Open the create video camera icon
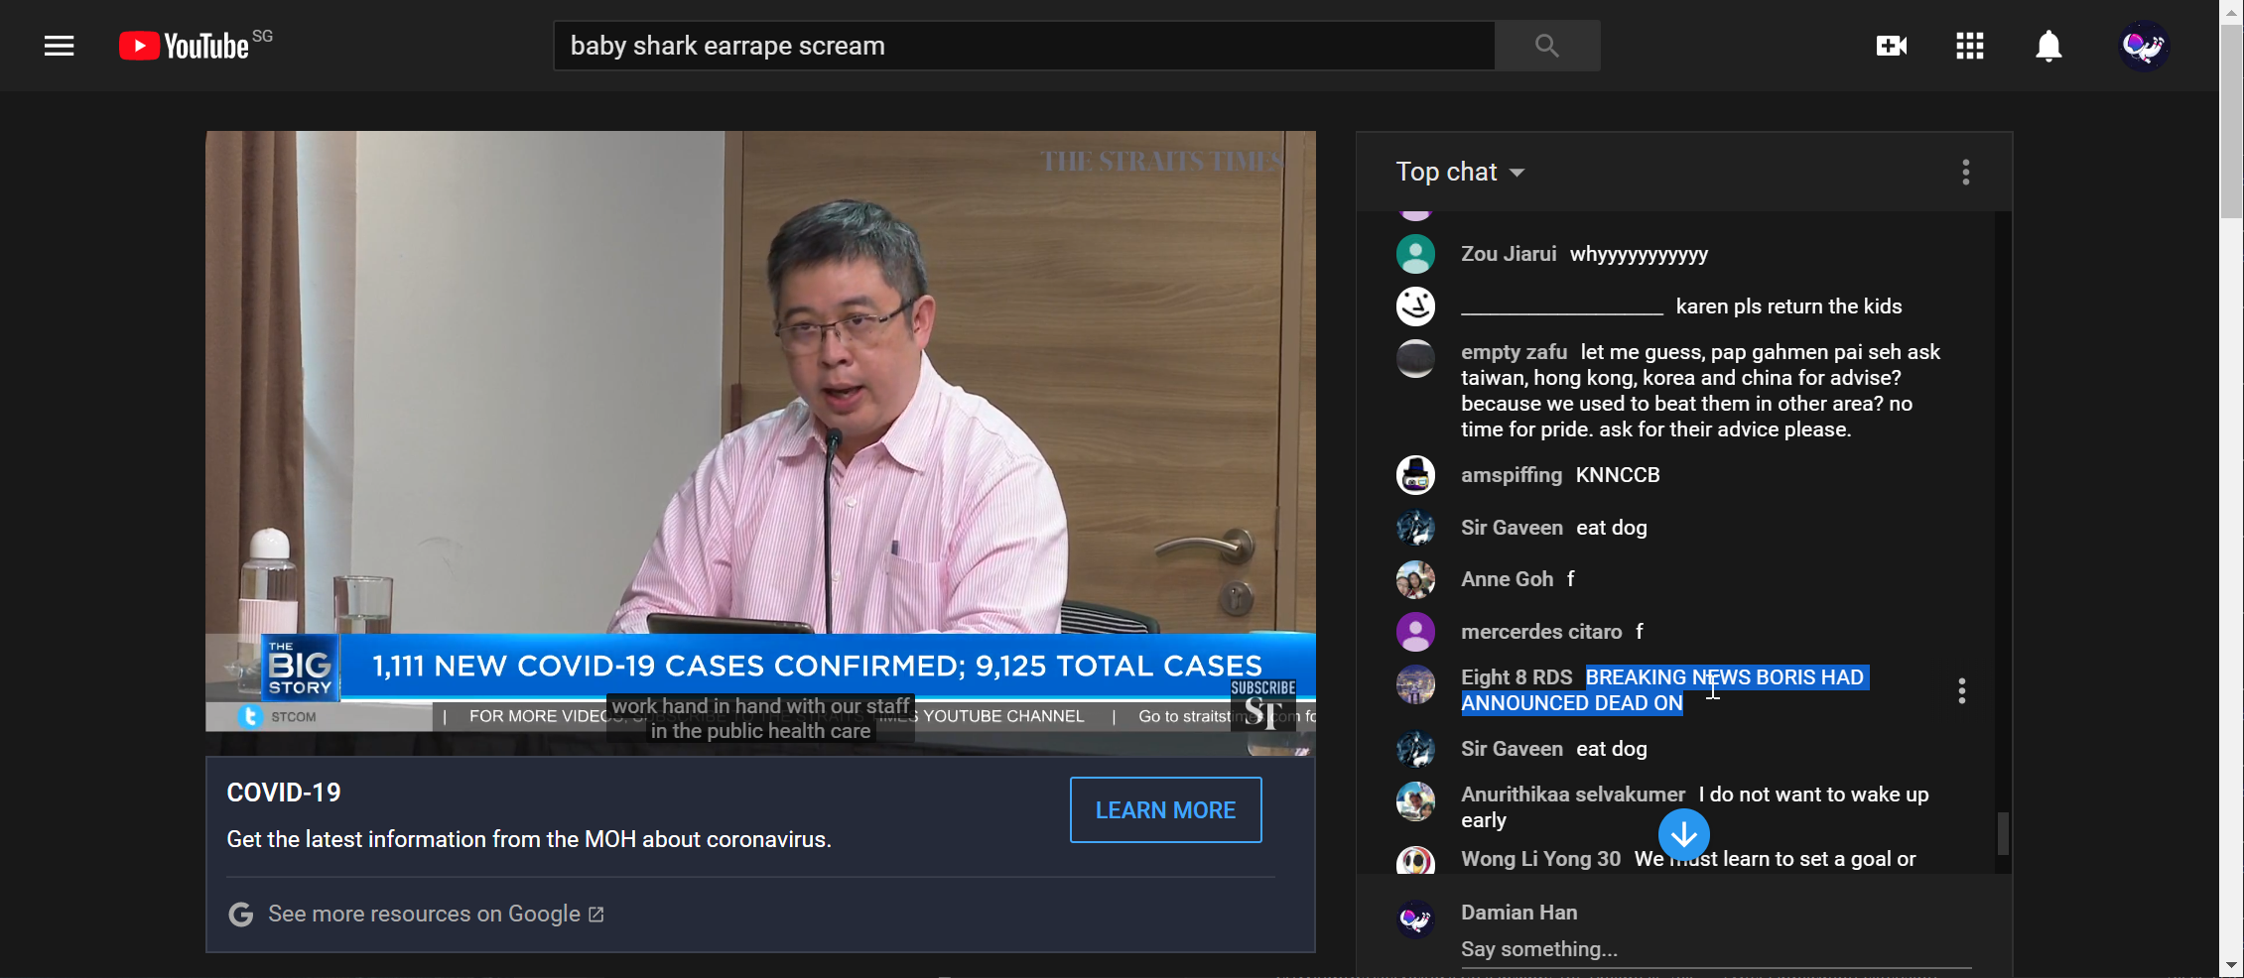Viewport: 2244px width, 978px height. [1891, 46]
